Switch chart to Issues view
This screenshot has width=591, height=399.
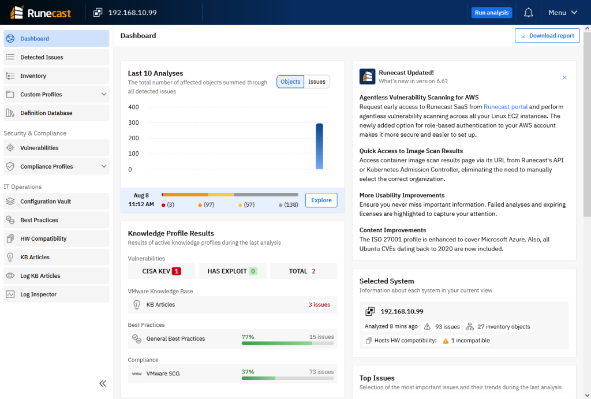pos(317,81)
